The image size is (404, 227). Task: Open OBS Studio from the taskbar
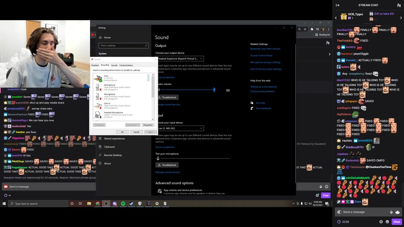click(x=106, y=204)
